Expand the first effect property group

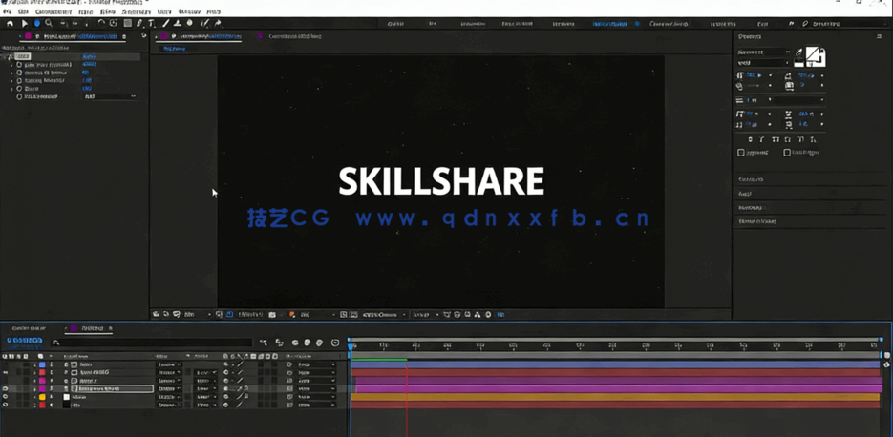(x=12, y=65)
